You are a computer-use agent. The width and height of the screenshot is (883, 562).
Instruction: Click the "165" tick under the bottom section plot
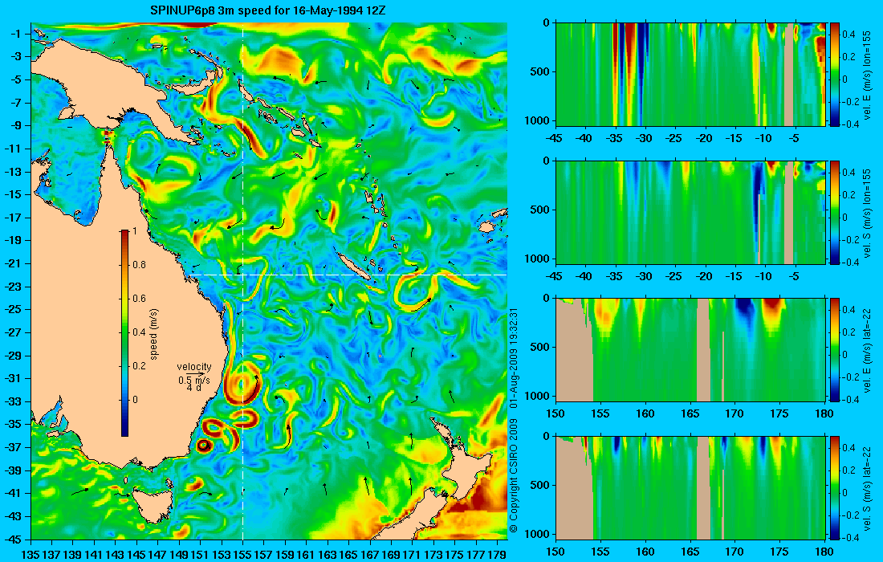click(x=690, y=552)
